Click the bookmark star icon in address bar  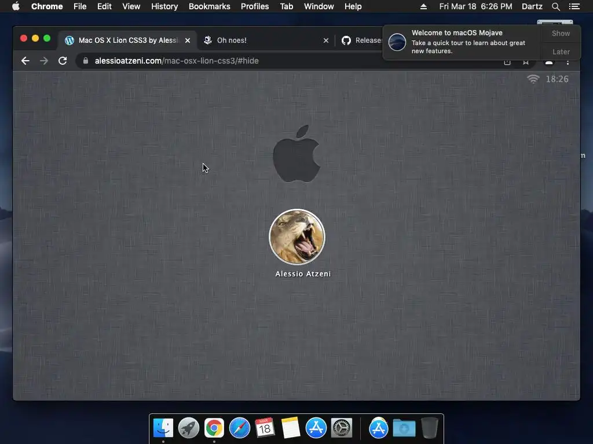coord(526,62)
